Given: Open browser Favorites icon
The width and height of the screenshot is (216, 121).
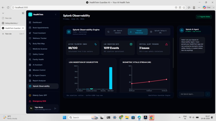Looking at the screenshot, I should (189, 7).
